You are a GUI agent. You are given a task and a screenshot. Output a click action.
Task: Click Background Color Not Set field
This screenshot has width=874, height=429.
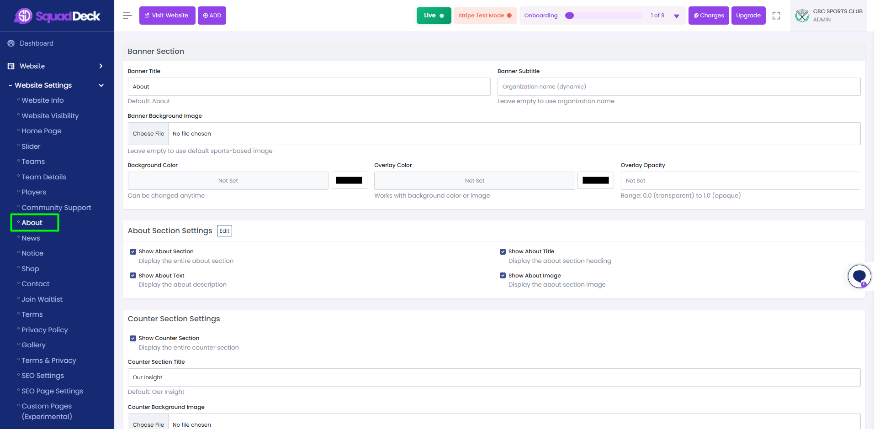click(228, 181)
